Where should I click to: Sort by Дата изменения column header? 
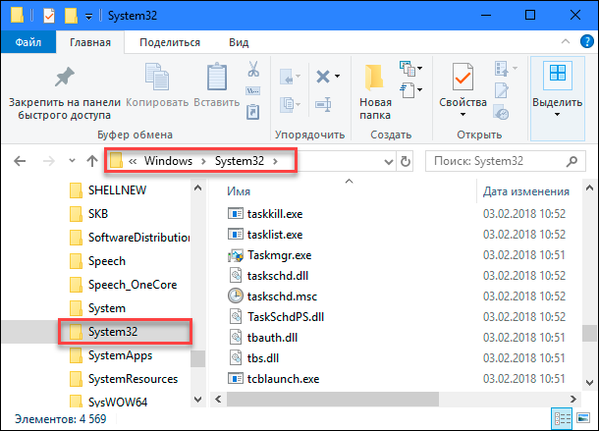coord(526,191)
